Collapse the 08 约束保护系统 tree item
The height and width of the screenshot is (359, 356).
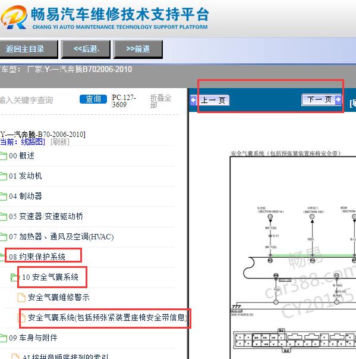coord(37,257)
